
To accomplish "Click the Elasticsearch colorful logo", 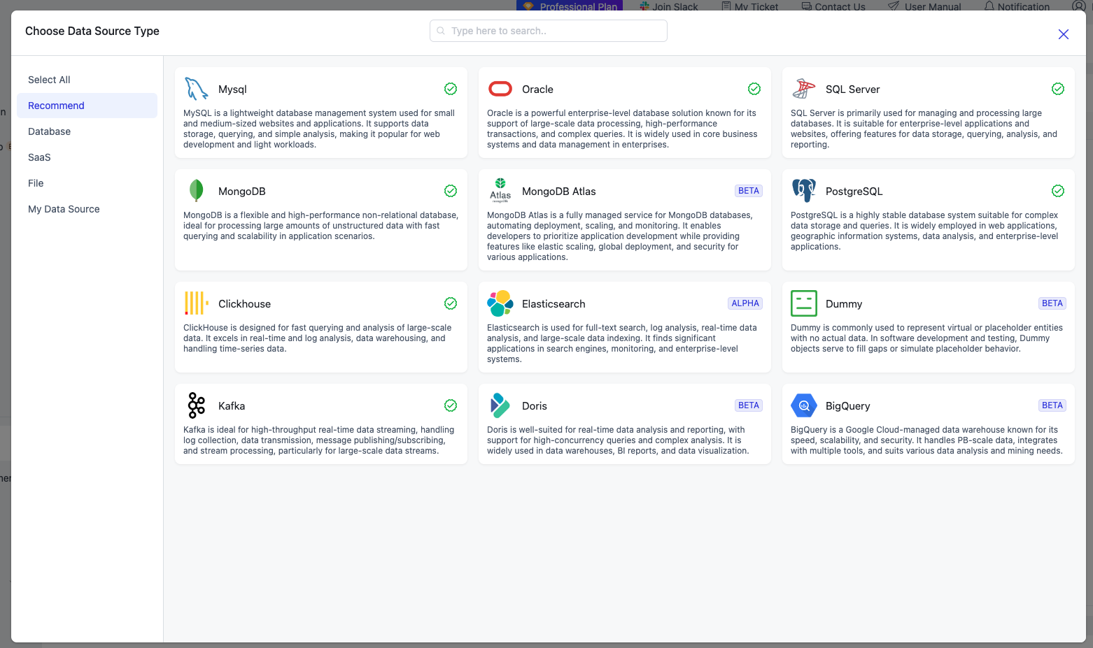I will pos(500,303).
